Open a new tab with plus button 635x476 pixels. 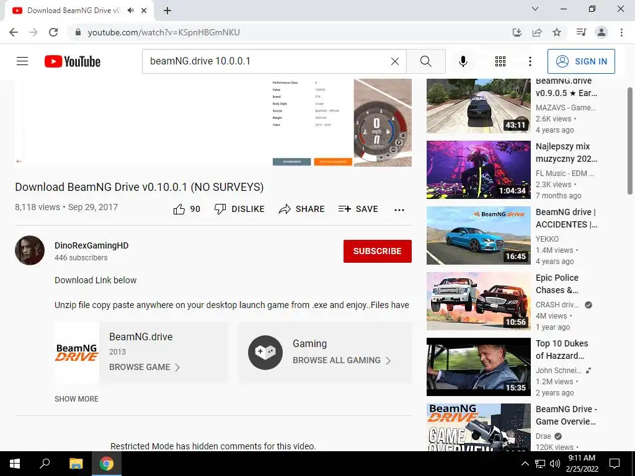click(167, 11)
